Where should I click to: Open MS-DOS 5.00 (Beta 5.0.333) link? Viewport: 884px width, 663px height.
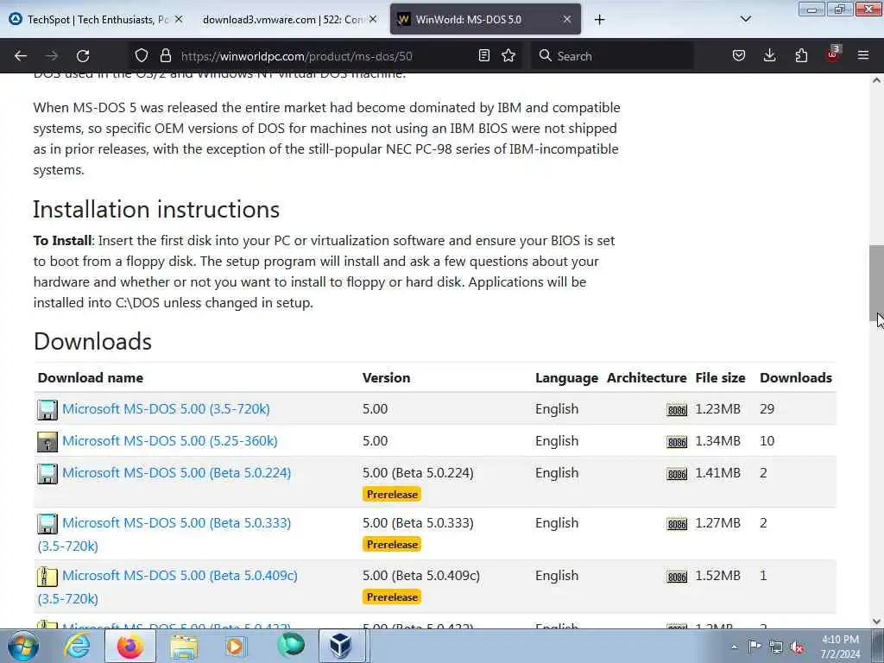[176, 523]
